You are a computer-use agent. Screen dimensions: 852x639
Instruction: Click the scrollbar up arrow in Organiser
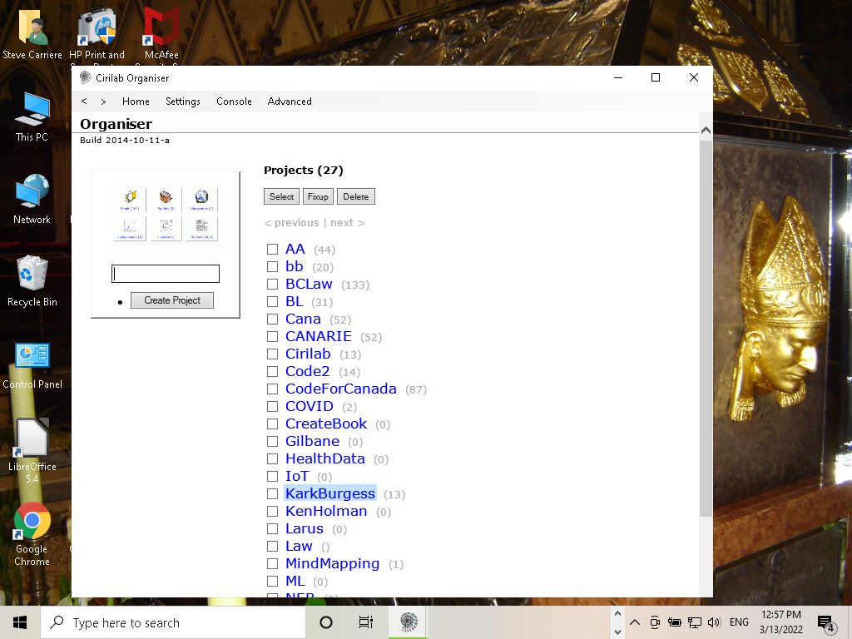[706, 131]
